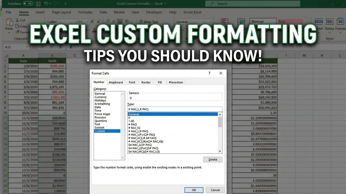The width and height of the screenshot is (346, 194).
Task: Click the Conditional Formatting icon
Action: 225,22
